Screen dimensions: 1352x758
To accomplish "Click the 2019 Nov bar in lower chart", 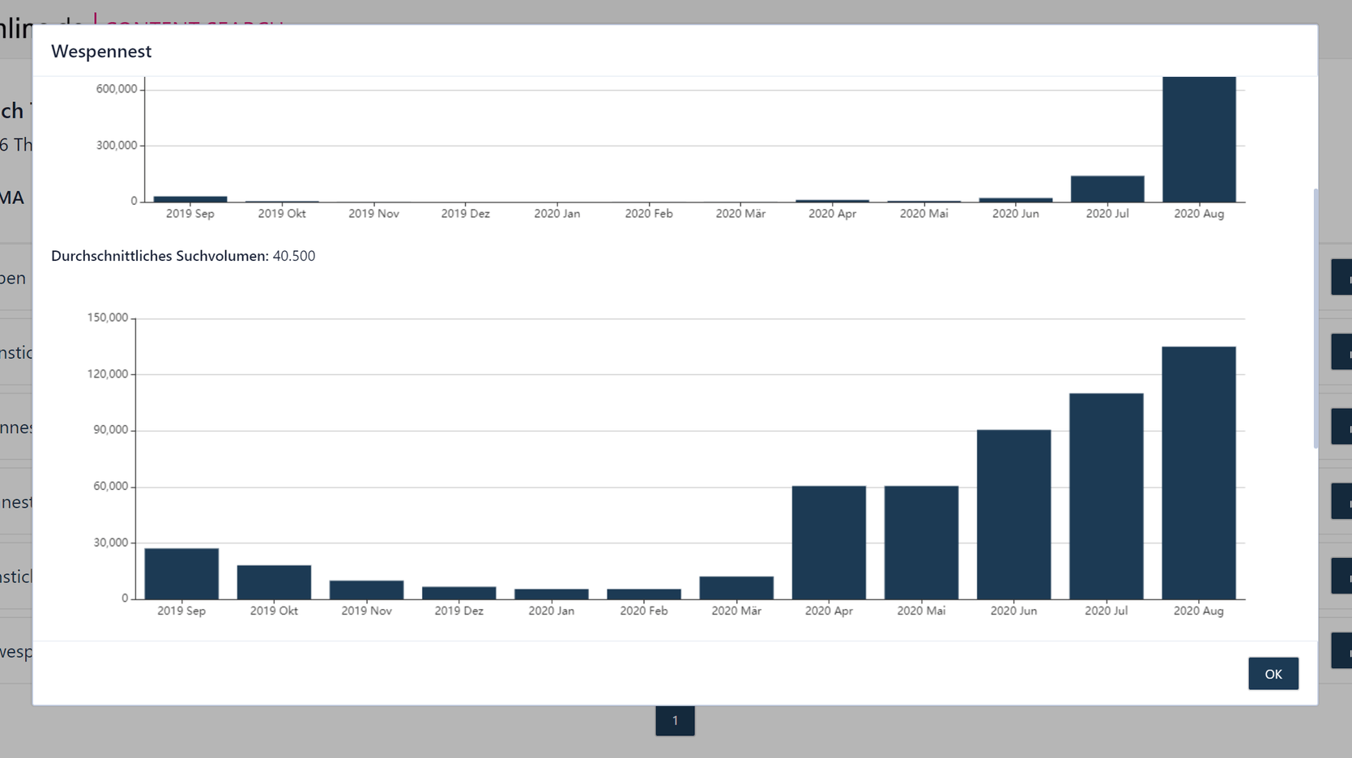I will click(366, 590).
